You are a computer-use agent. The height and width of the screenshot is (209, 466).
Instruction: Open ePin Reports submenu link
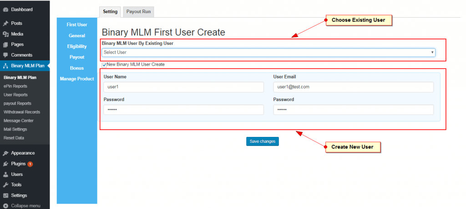pos(15,86)
